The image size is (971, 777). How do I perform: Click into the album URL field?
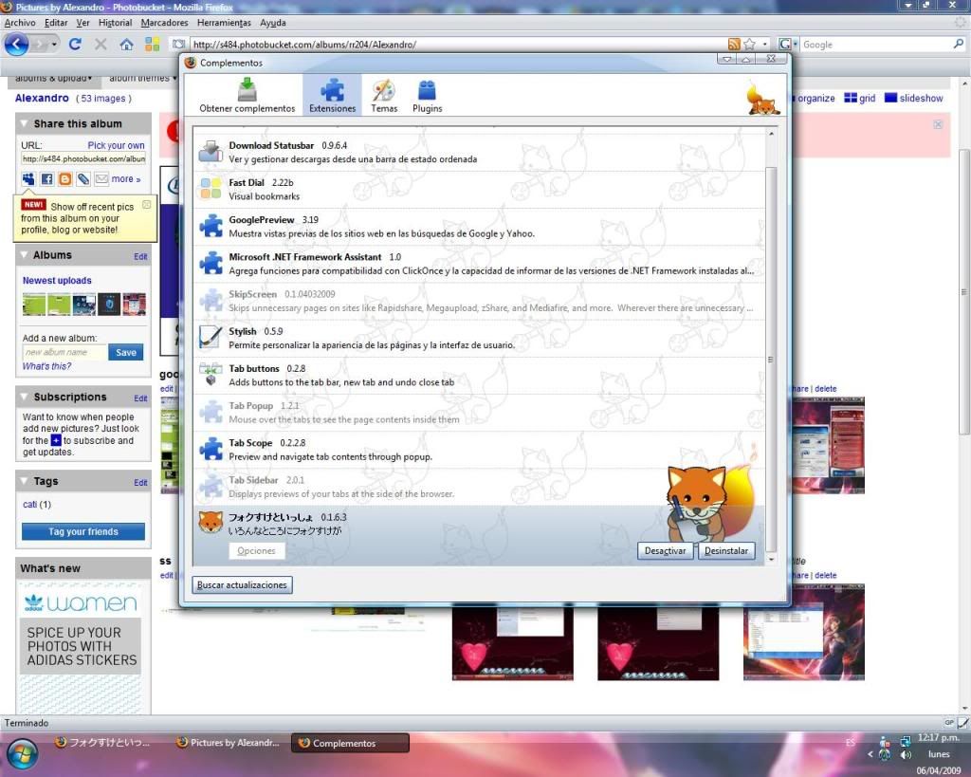(x=83, y=158)
